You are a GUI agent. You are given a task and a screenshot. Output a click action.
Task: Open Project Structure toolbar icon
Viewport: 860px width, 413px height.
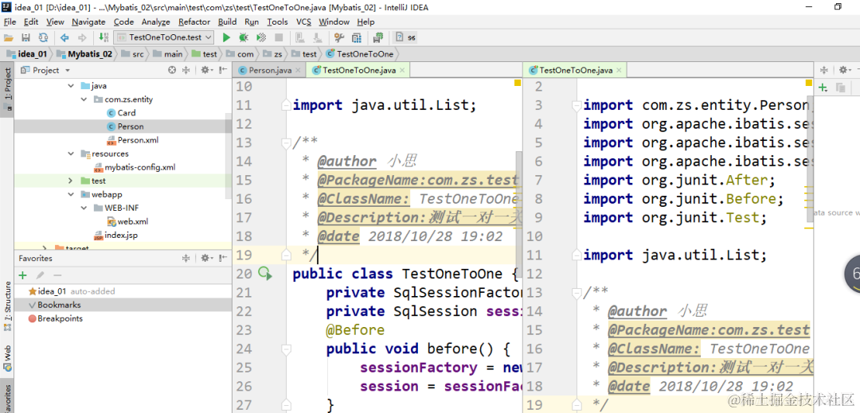pos(357,37)
